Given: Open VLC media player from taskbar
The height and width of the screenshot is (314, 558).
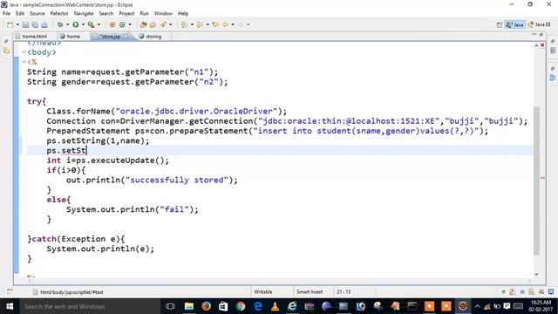Looking at the screenshot, I should click(x=276, y=306).
